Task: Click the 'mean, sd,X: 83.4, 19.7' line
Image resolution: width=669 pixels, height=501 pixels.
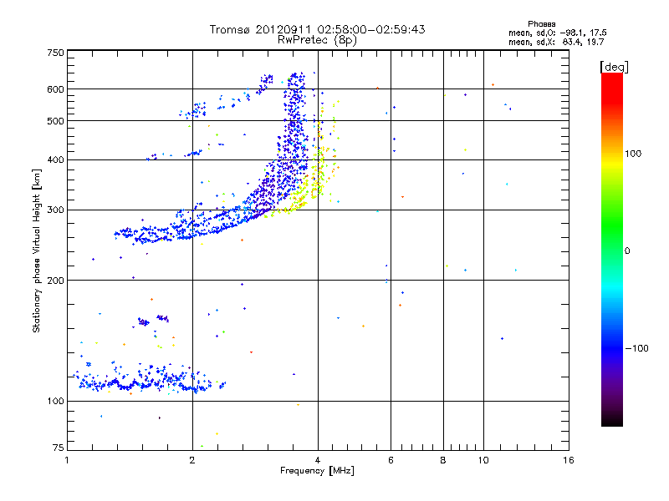Action: click(556, 42)
